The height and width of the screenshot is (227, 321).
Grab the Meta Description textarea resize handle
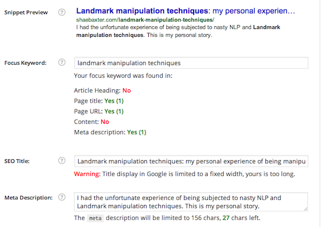[305, 209]
